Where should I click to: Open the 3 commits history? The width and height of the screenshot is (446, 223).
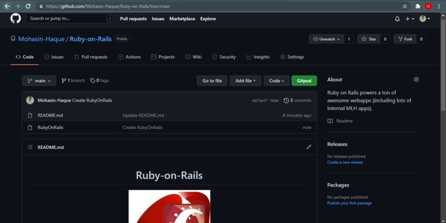click(x=298, y=100)
